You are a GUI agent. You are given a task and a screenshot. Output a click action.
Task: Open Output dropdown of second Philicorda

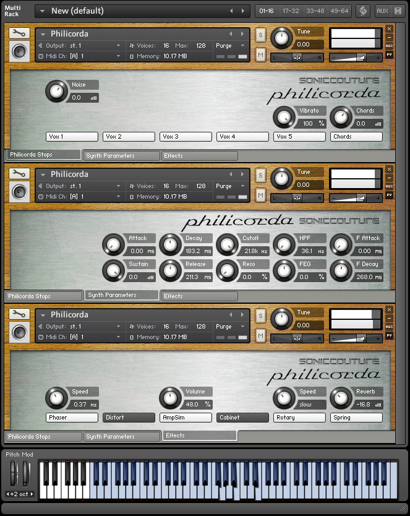click(x=118, y=186)
